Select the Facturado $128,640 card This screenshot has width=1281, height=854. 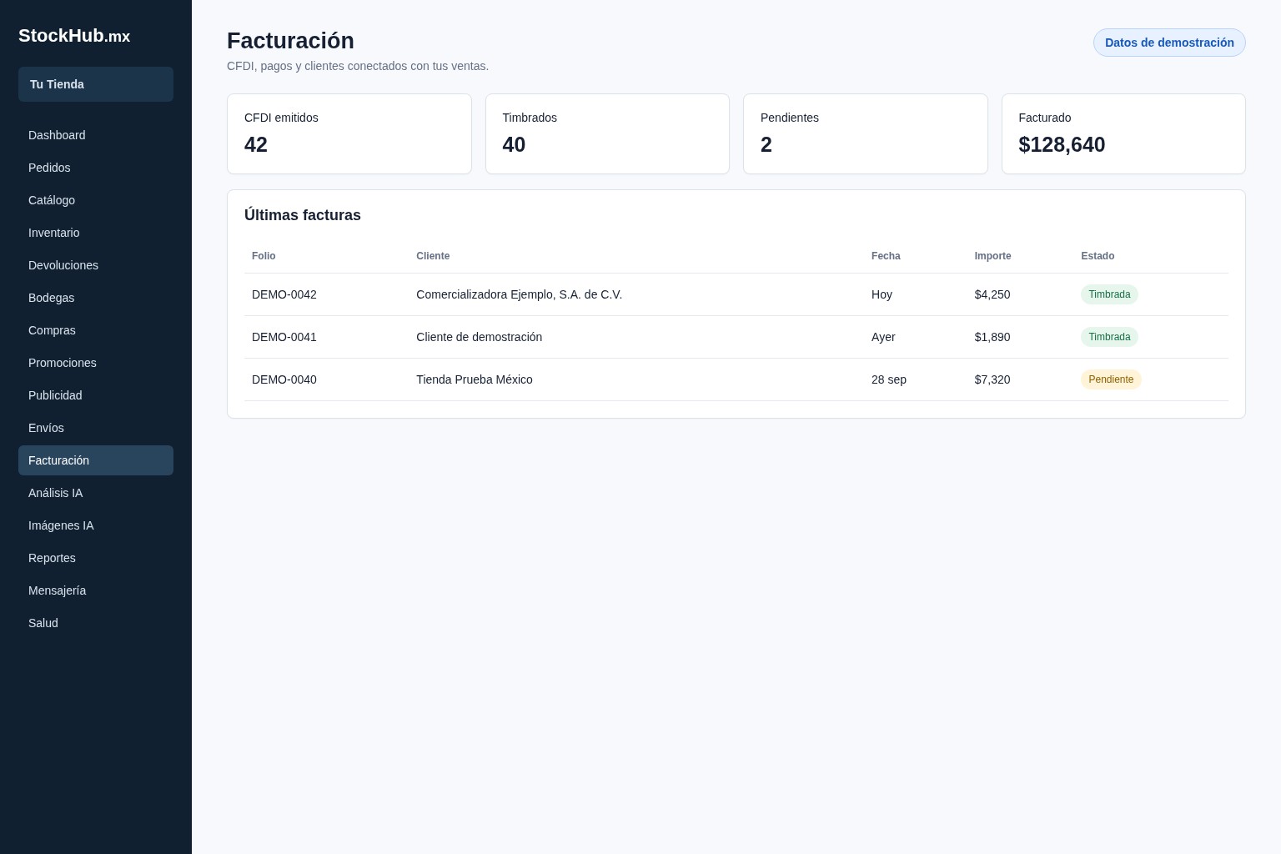pyautogui.click(x=1123, y=133)
